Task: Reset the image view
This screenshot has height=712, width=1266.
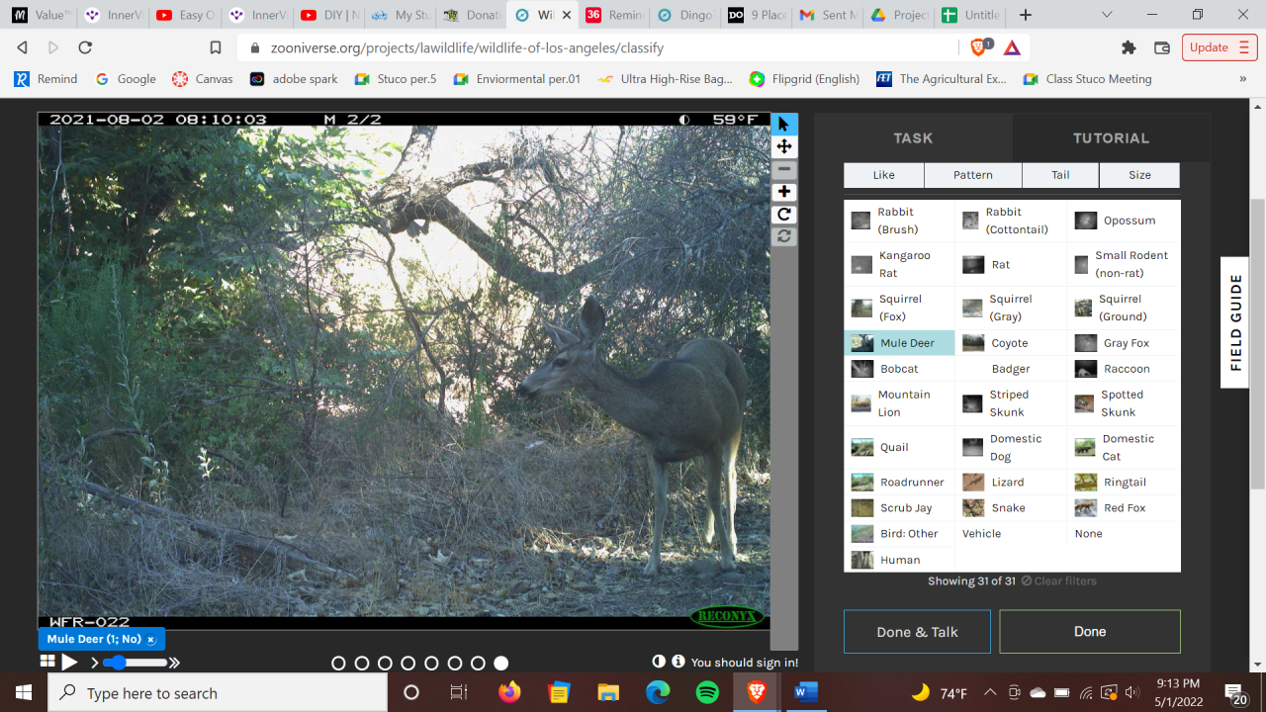Action: click(x=783, y=236)
